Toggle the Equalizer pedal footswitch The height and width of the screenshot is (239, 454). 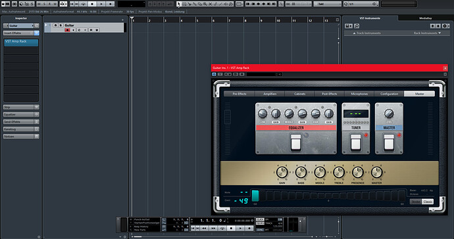click(295, 142)
